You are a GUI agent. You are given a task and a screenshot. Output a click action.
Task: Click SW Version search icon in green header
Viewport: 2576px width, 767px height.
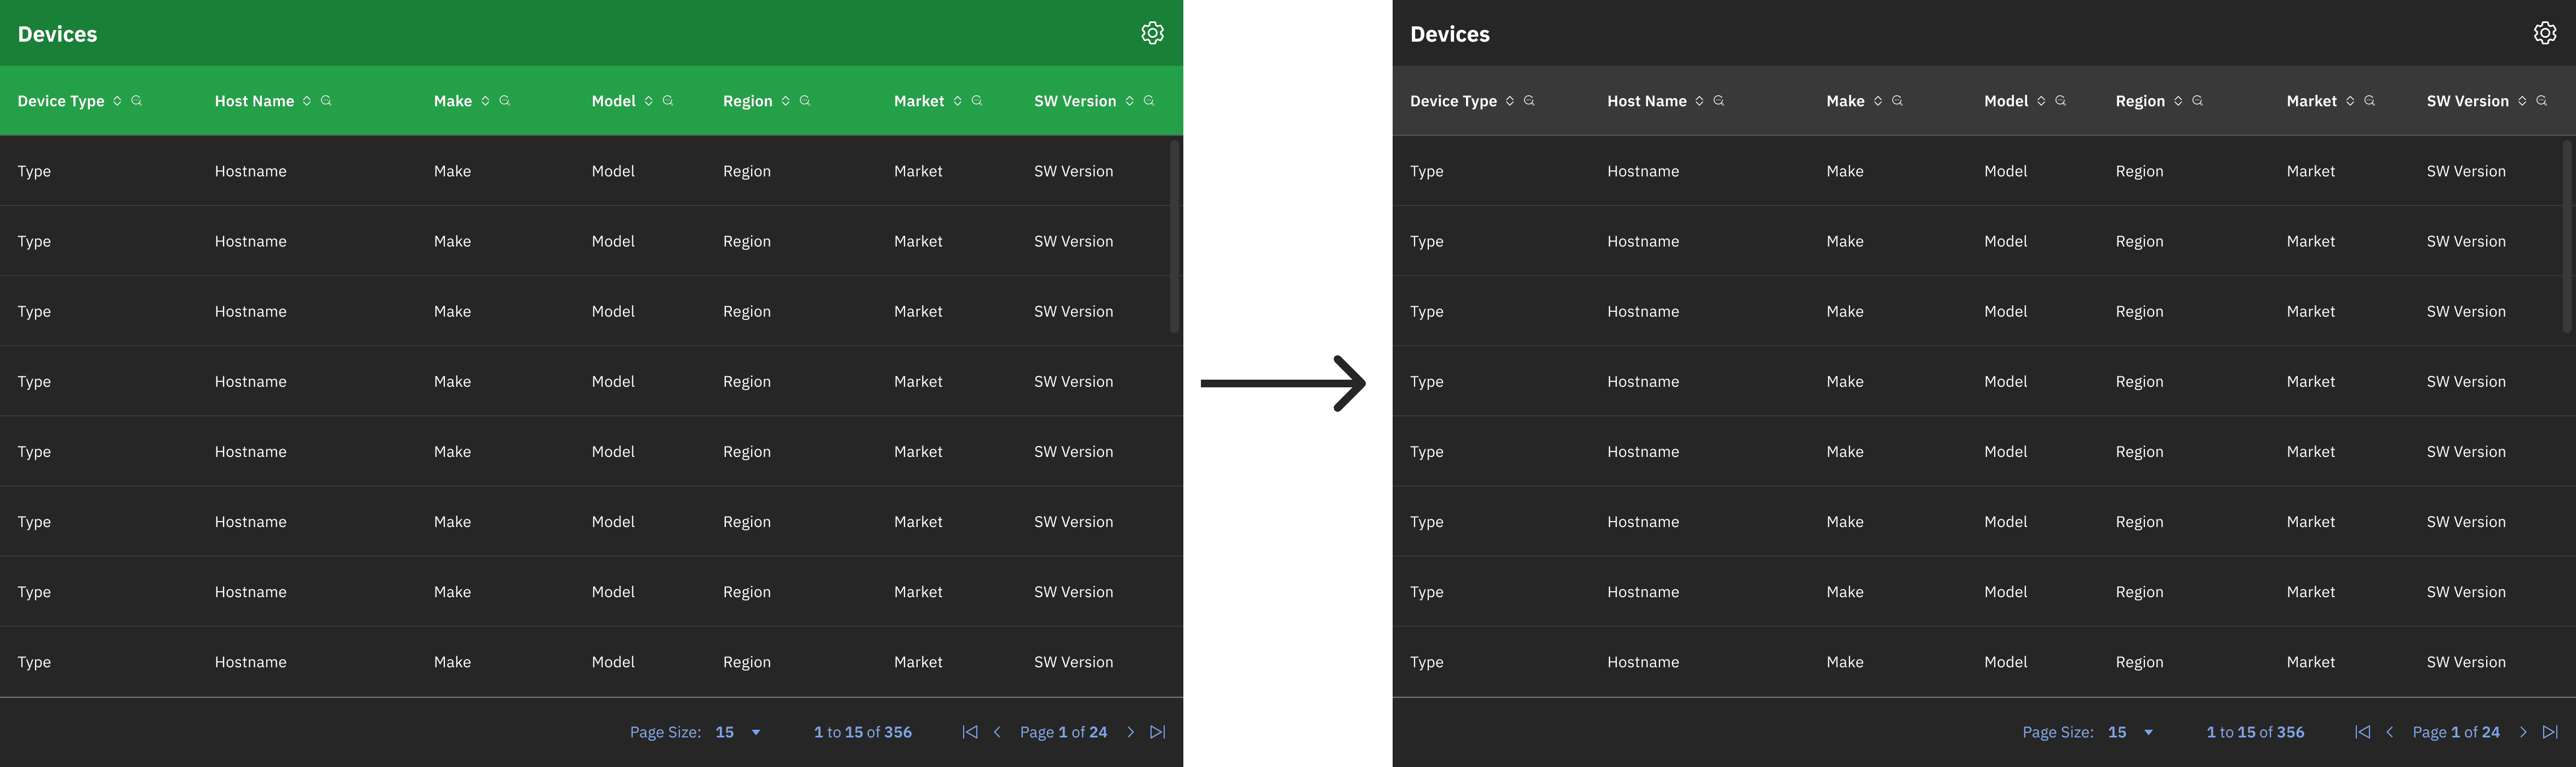tap(1149, 101)
